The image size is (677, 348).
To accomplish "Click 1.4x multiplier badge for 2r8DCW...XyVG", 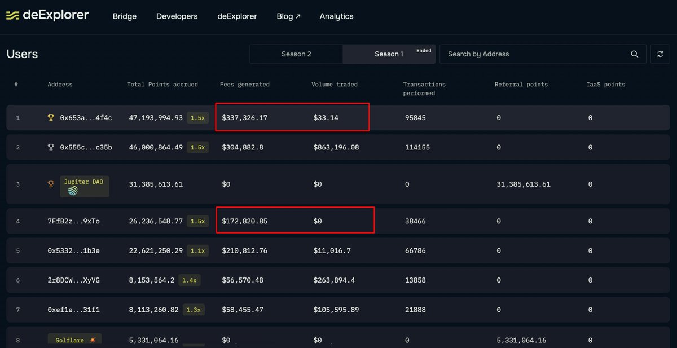I will (189, 280).
